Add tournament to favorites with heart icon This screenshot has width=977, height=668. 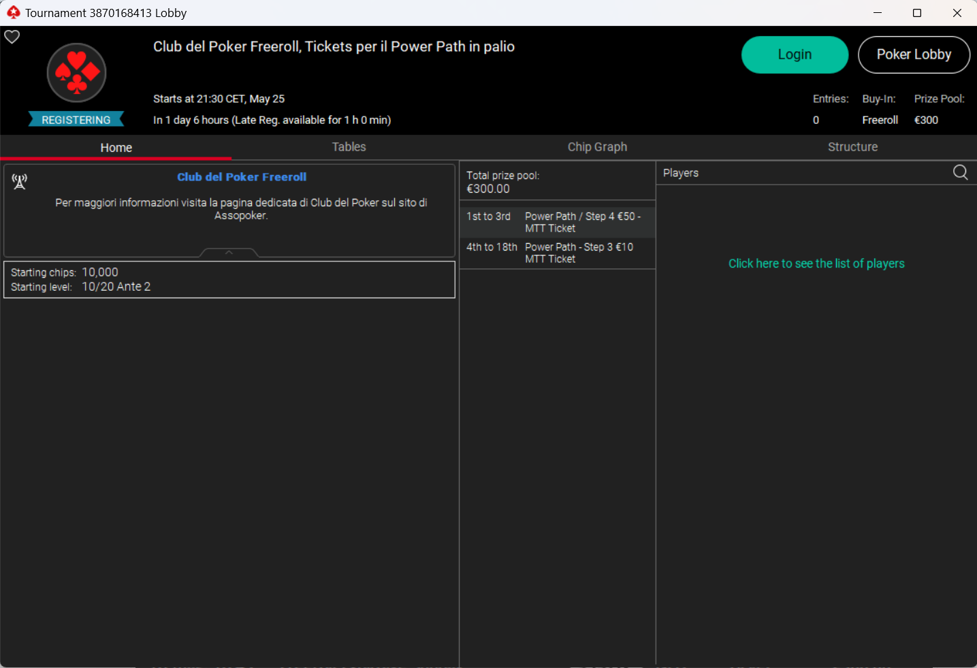click(x=12, y=37)
